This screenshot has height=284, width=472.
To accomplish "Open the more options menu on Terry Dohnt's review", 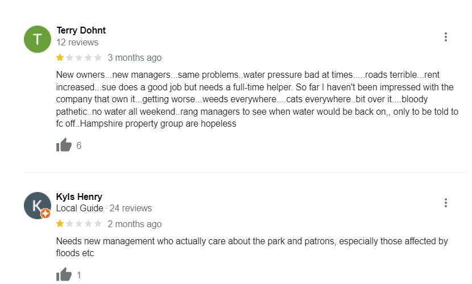I will pyautogui.click(x=446, y=37).
